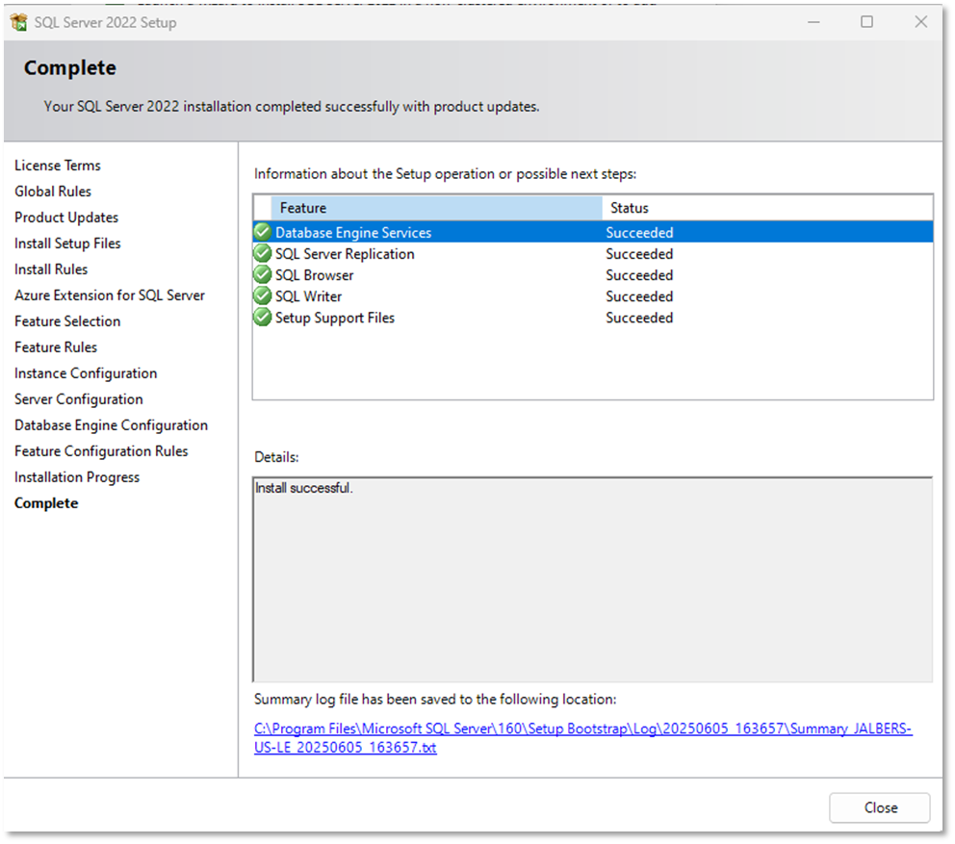Click green check icon beside SQL Writer
This screenshot has height=844, width=955.
click(263, 296)
